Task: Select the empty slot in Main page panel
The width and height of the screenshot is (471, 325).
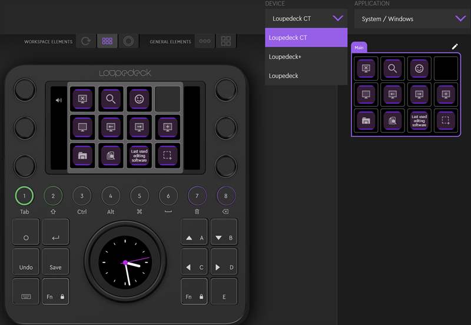Action: tap(446, 68)
